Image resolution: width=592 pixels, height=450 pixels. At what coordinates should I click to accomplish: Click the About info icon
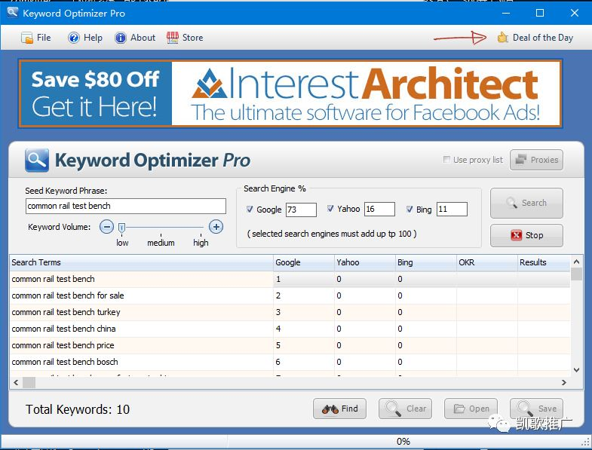click(121, 38)
